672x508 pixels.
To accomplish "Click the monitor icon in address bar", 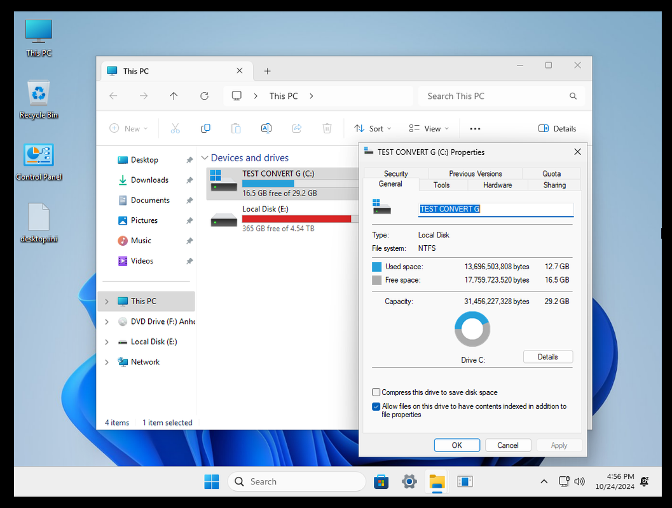I will click(x=237, y=95).
